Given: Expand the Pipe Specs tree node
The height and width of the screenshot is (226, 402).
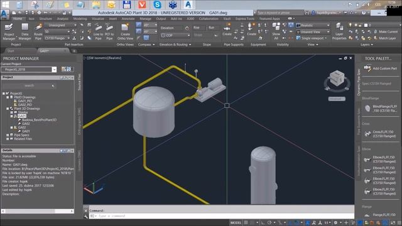Looking at the screenshot, I should pyautogui.click(x=8, y=135).
